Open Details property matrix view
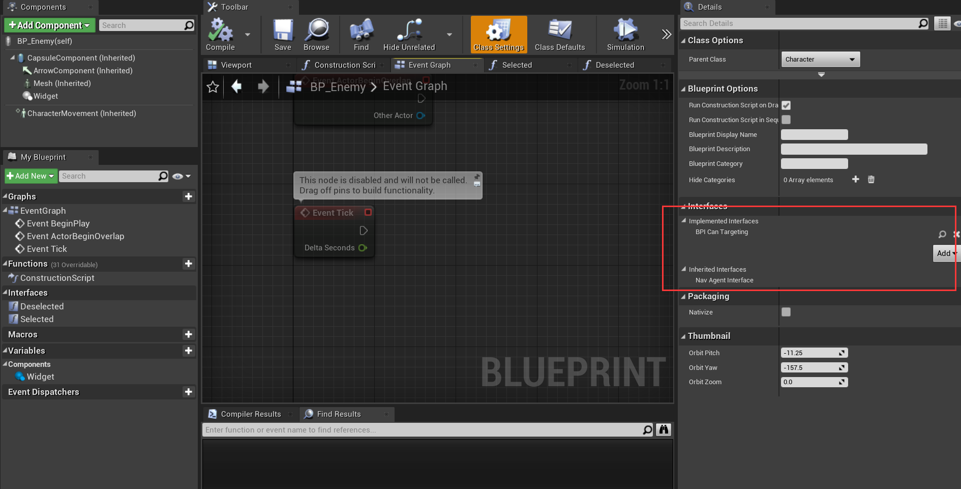 click(942, 23)
